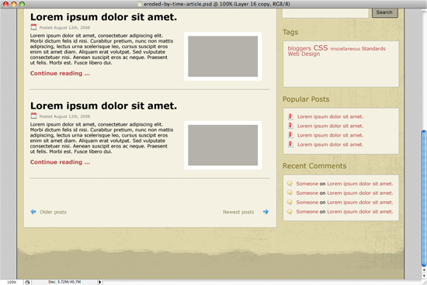Click the Older posts text link
Screen dimensions: 427x285
(53, 212)
